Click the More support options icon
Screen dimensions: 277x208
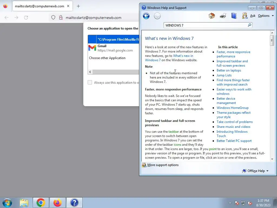point(144,165)
